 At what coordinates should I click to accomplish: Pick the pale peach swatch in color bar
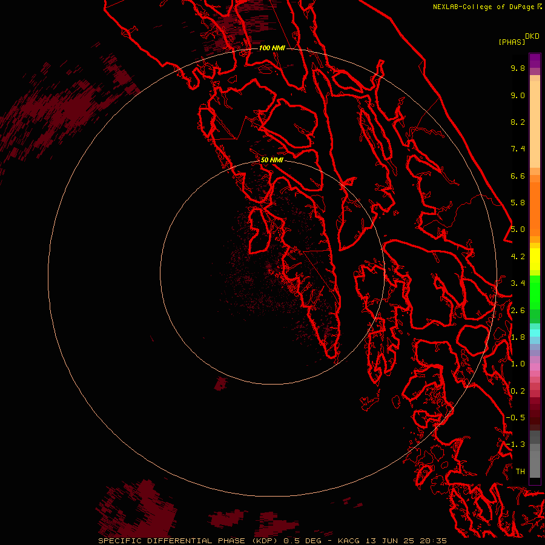535,124
